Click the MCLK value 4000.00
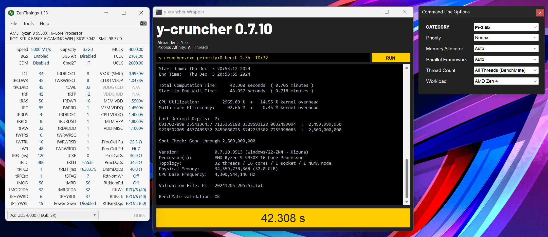This screenshot has height=237, width=548. coord(136,49)
